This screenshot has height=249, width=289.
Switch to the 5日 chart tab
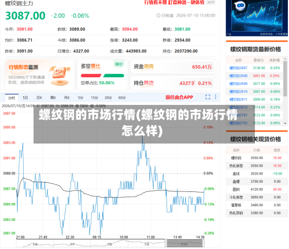point(25,97)
